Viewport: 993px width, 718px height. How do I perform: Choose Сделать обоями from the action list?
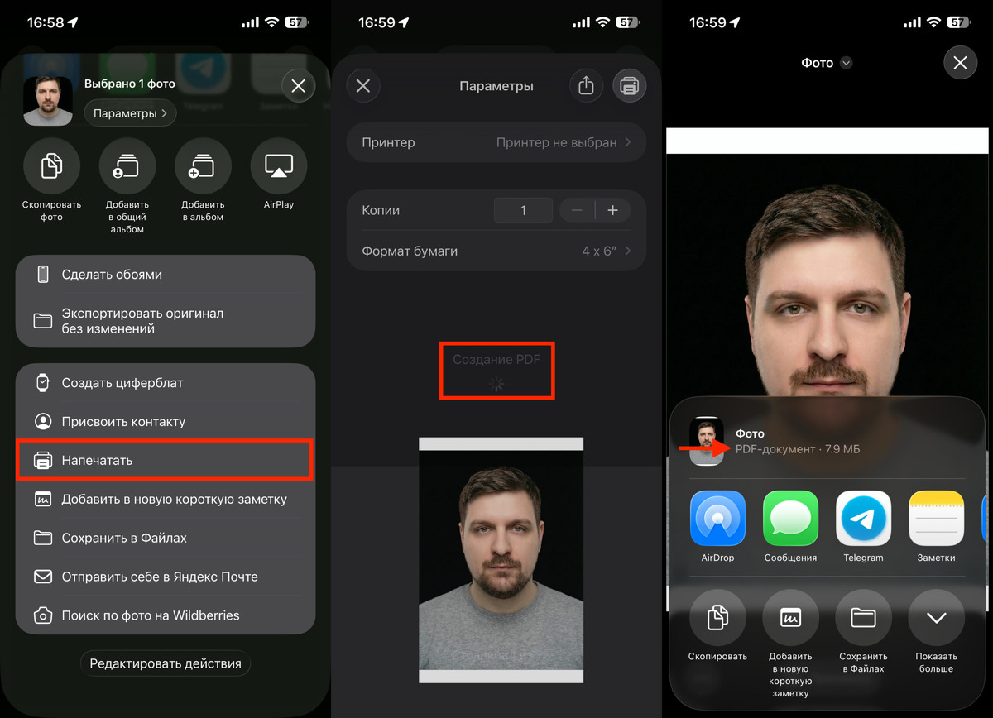click(165, 275)
